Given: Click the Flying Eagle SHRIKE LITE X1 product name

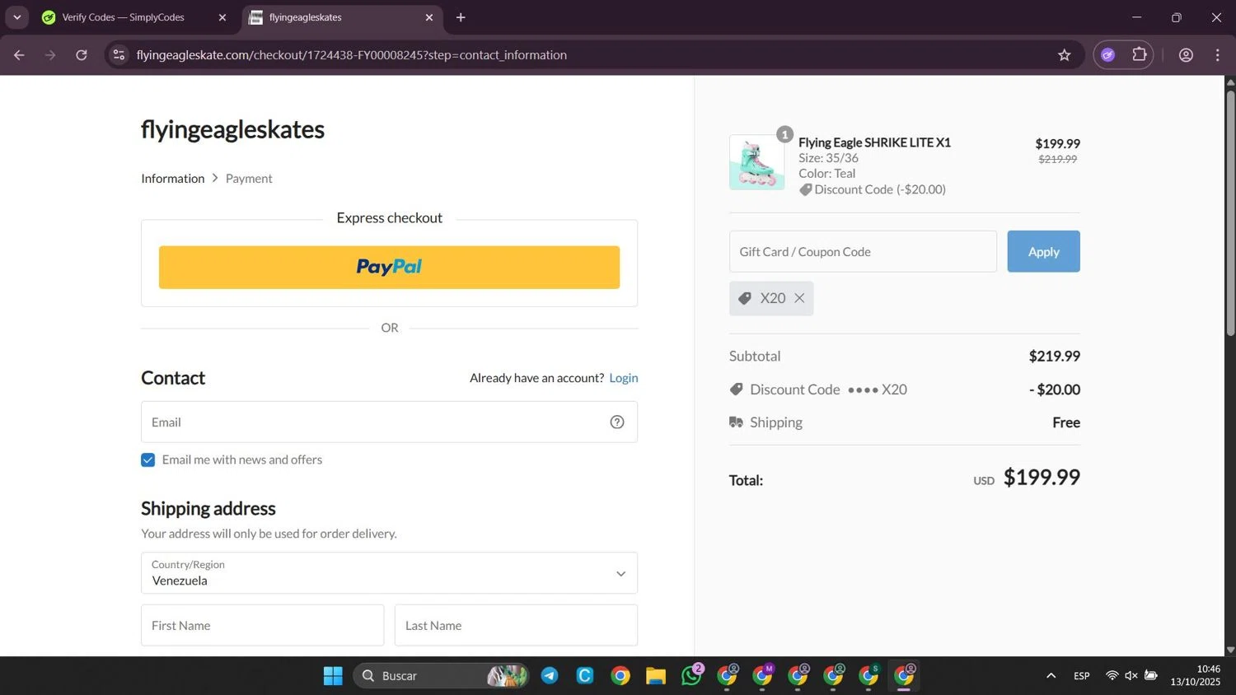Looking at the screenshot, I should pyautogui.click(x=874, y=142).
